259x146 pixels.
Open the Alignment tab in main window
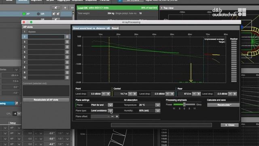pyautogui.click(x=36, y=1)
